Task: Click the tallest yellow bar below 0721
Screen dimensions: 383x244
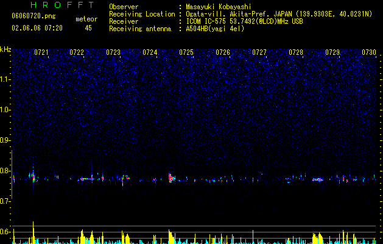Action: click(33, 232)
